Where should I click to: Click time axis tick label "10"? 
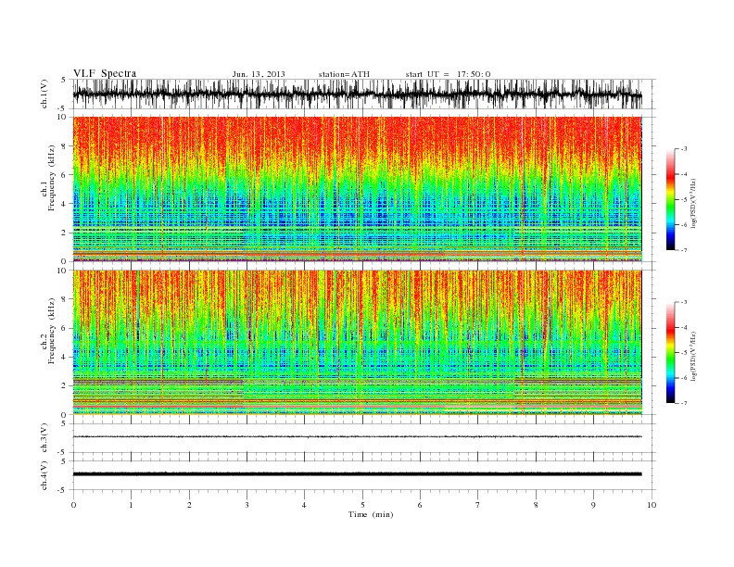click(x=652, y=505)
